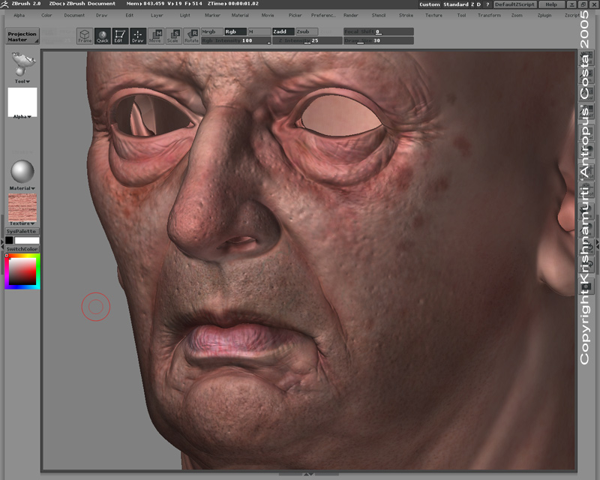The width and height of the screenshot is (600, 480).
Task: Switch to Standard interface layout
Action: click(456, 4)
